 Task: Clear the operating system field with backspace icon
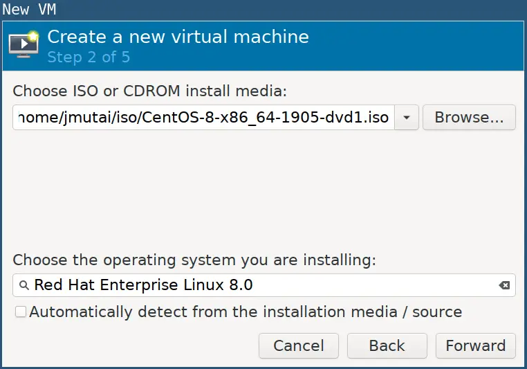504,285
